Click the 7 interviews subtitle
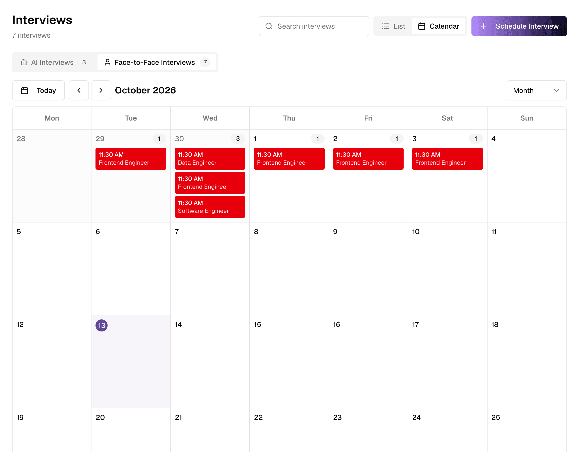Screen dimensions: 579x452 click(x=31, y=35)
